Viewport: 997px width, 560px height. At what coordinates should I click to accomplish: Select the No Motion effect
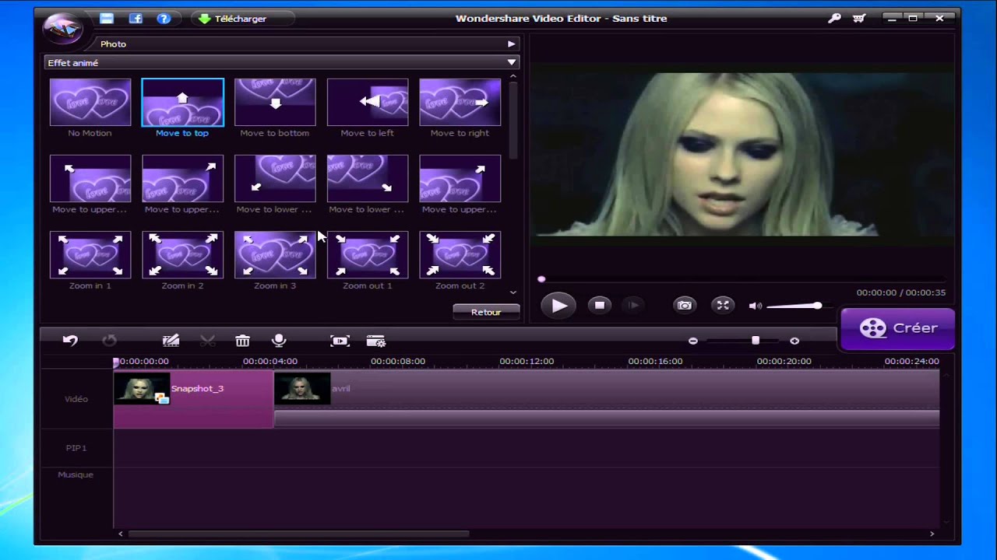pos(90,102)
